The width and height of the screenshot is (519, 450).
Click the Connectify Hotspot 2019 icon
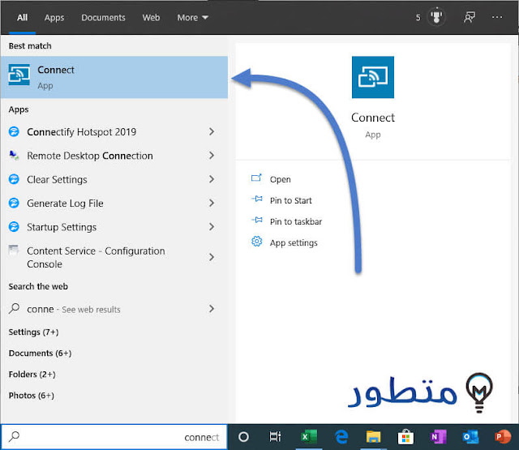coord(14,131)
